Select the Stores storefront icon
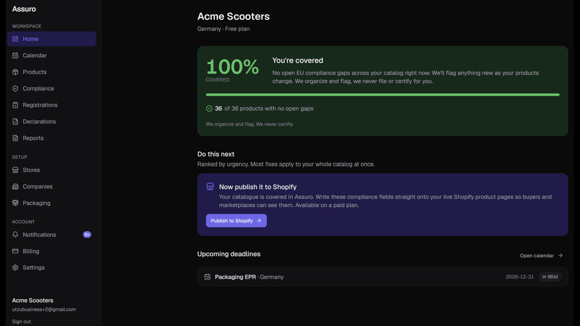 point(15,170)
